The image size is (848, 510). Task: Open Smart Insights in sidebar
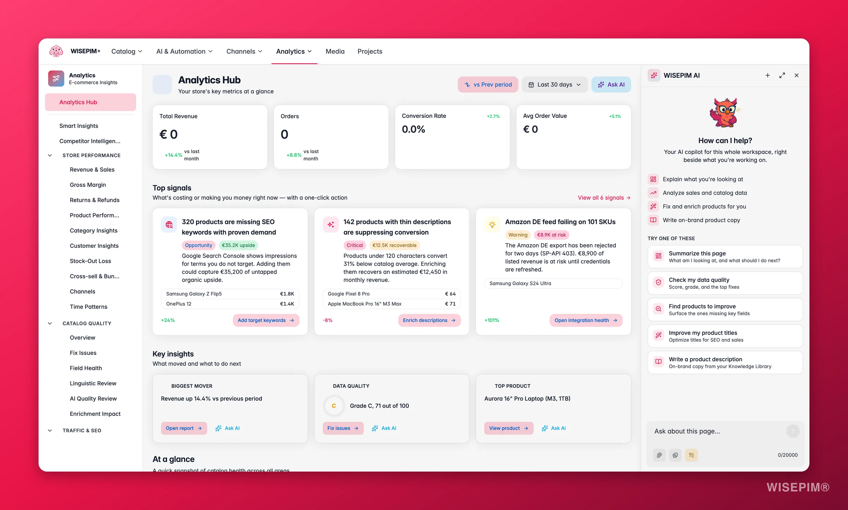pos(78,126)
